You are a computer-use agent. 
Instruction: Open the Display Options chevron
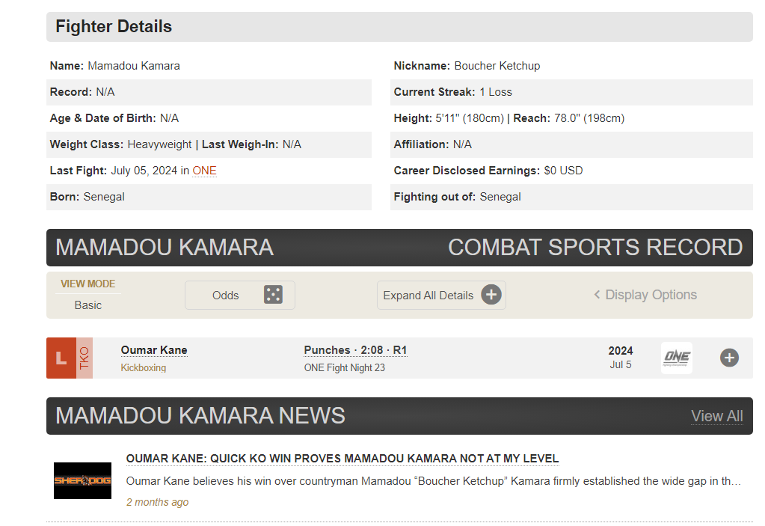point(597,295)
